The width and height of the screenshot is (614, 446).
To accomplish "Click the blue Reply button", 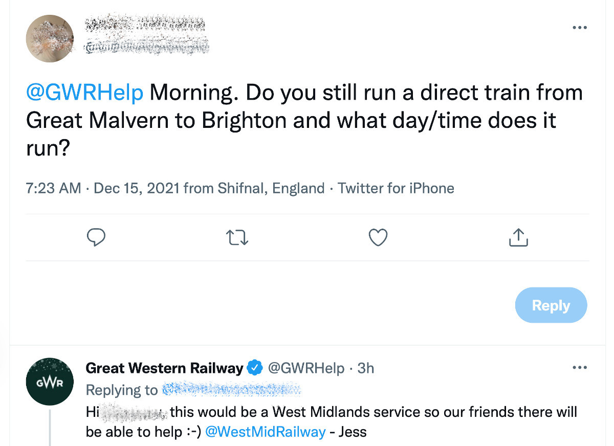I will 551,305.
